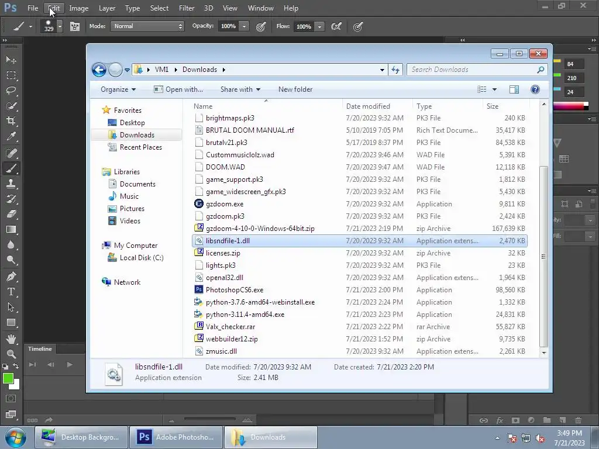Open the Filter menu
The height and width of the screenshot is (449, 599).
coord(187,8)
